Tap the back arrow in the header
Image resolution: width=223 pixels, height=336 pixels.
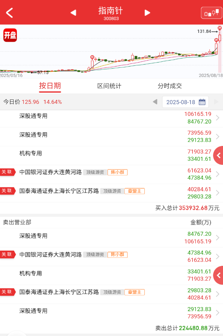[x=10, y=13]
